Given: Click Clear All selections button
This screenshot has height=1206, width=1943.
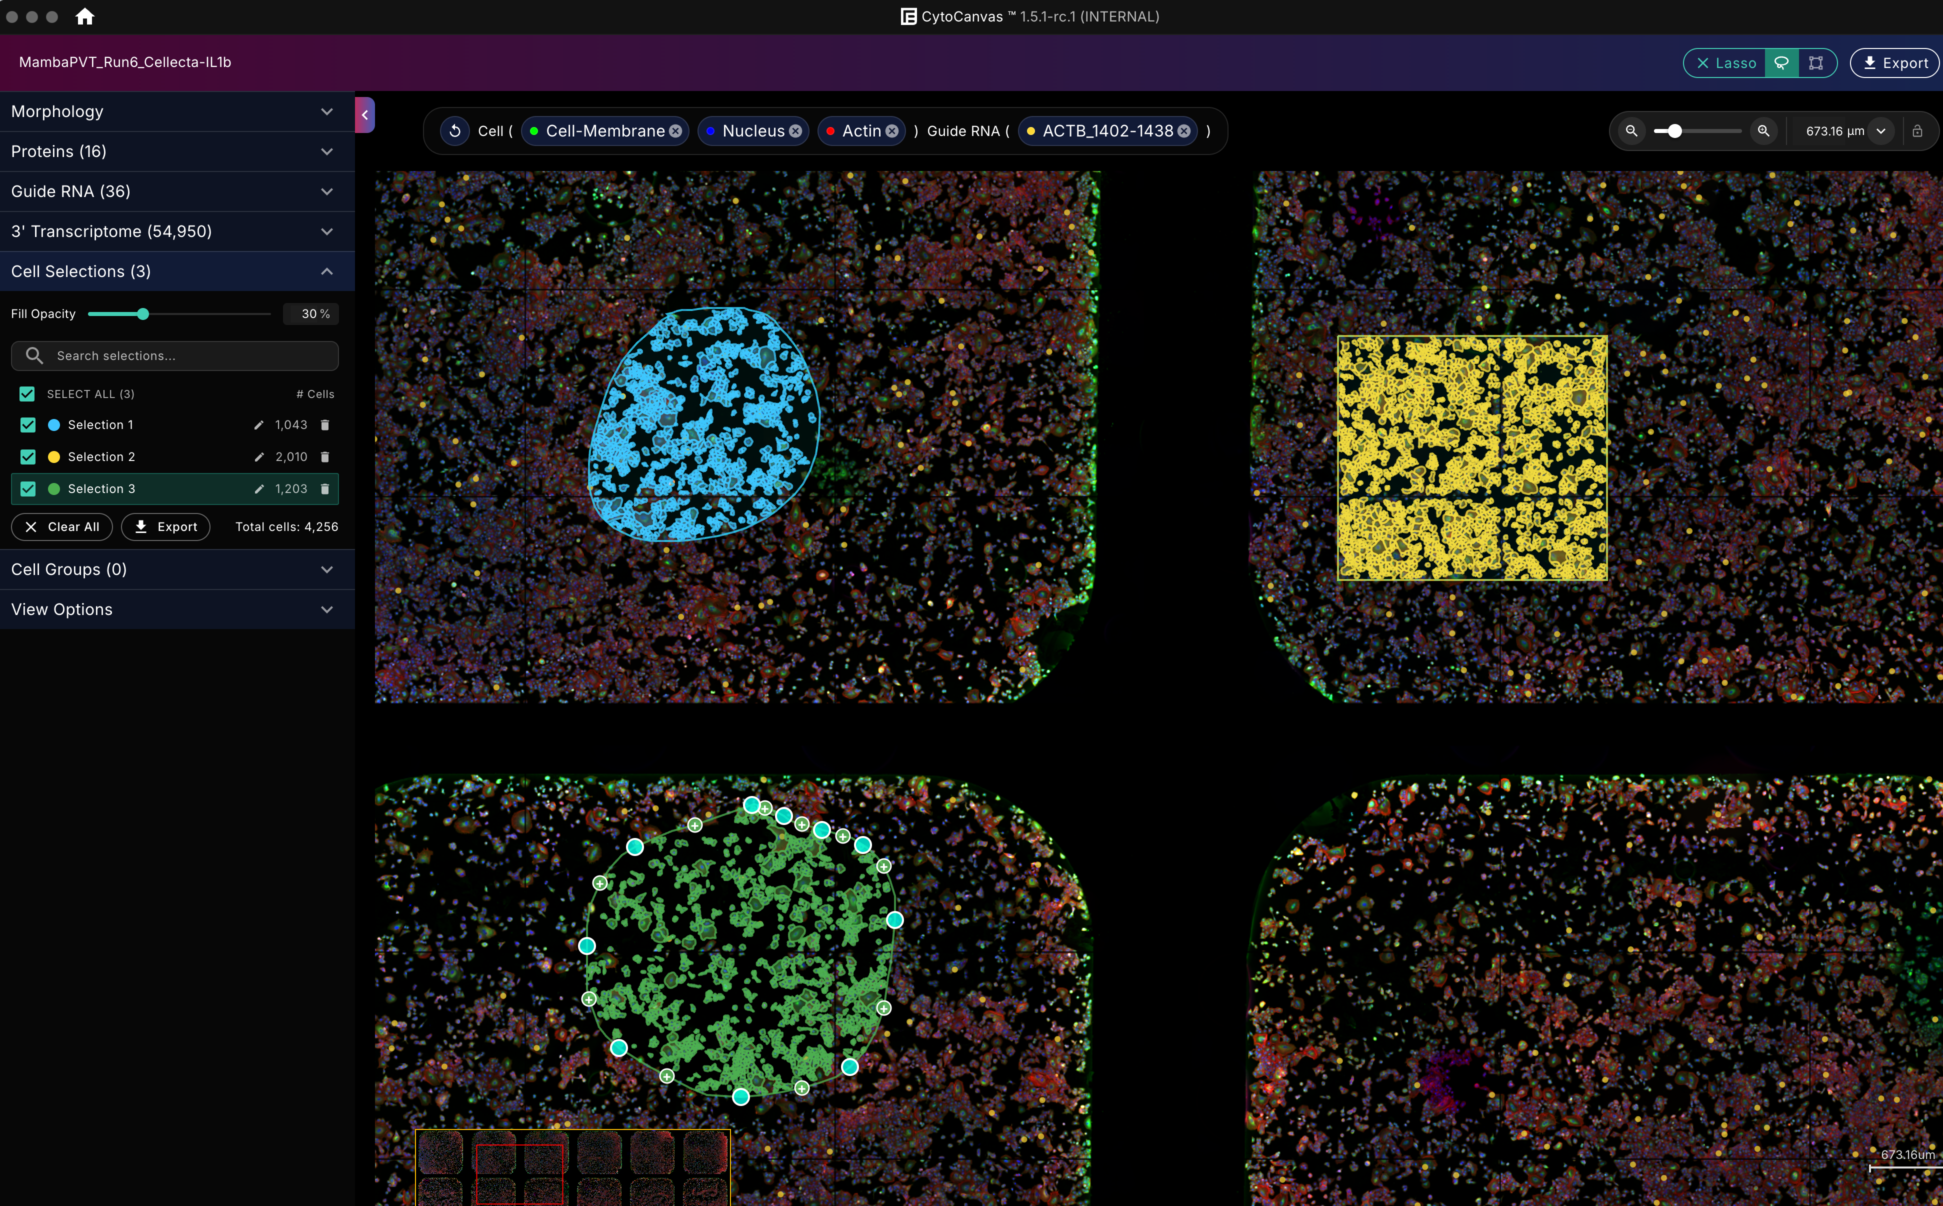Looking at the screenshot, I should pos(62,527).
